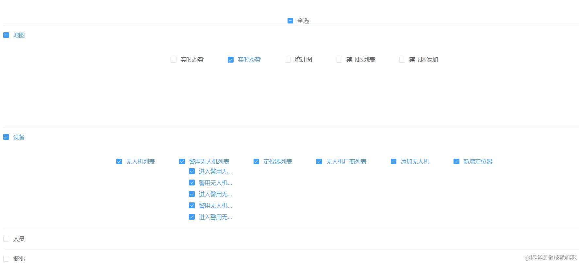Uncheck the 无人机列表 option

[119, 162]
